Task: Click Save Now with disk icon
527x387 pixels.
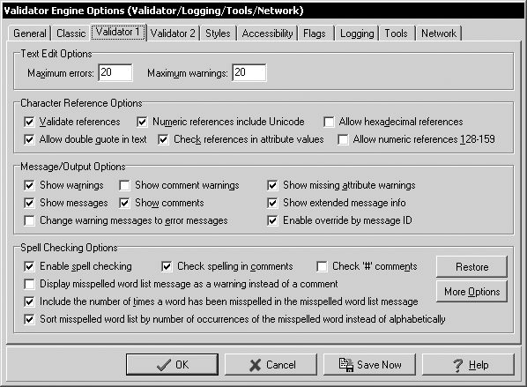Action: (x=369, y=364)
